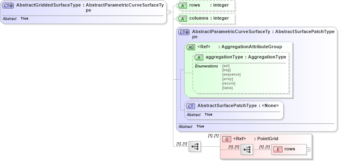Click the CT icon of AbstractSurfacePatchType
This screenshot has width=339, height=161.
point(191,106)
